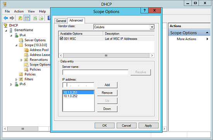Click in the Server name field
The image size is (213, 140).
pyautogui.click(x=95, y=72)
